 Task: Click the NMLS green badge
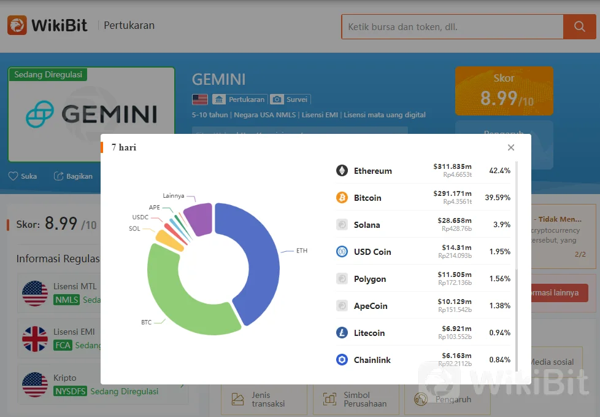click(67, 300)
